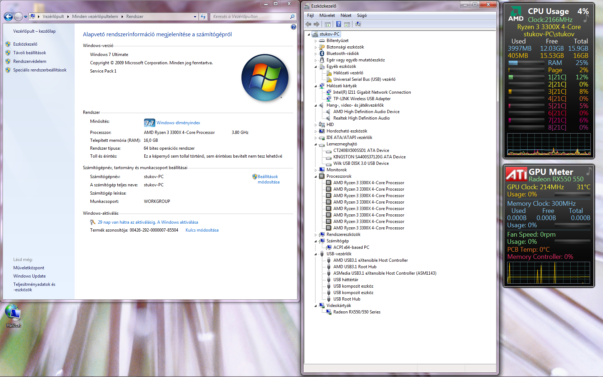Open the Fájl menu

click(x=310, y=15)
